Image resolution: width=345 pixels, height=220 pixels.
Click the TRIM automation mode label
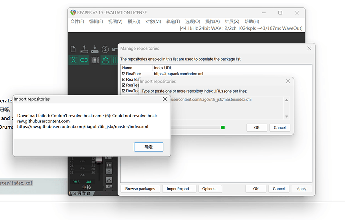(x=109, y=187)
